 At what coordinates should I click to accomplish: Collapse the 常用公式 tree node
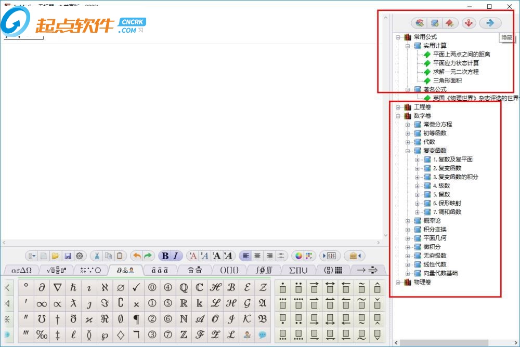pyautogui.click(x=398, y=37)
